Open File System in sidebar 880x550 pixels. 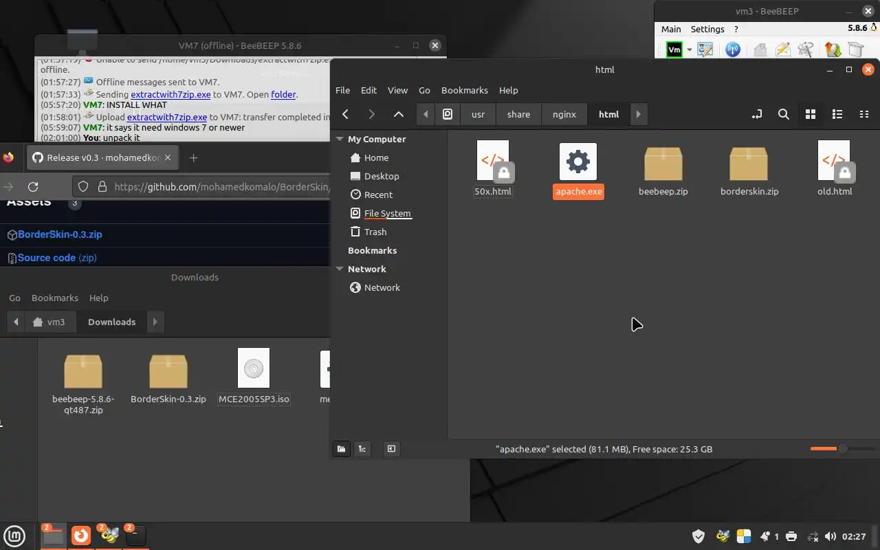point(388,213)
